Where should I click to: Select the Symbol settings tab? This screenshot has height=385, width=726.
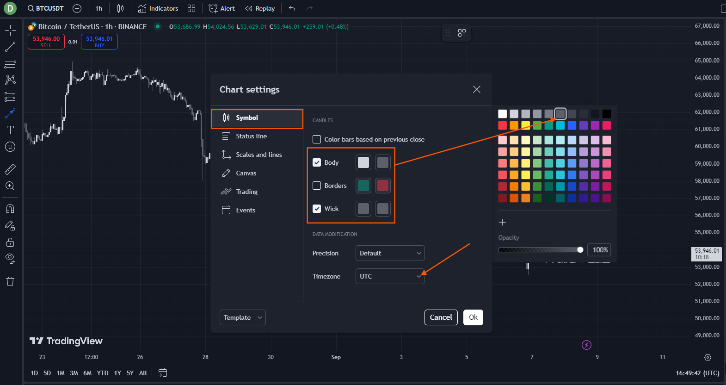tap(257, 118)
